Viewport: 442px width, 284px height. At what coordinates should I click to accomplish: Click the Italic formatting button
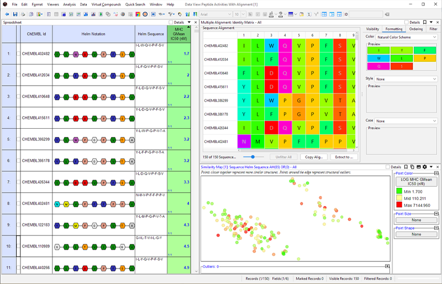click(257, 14)
